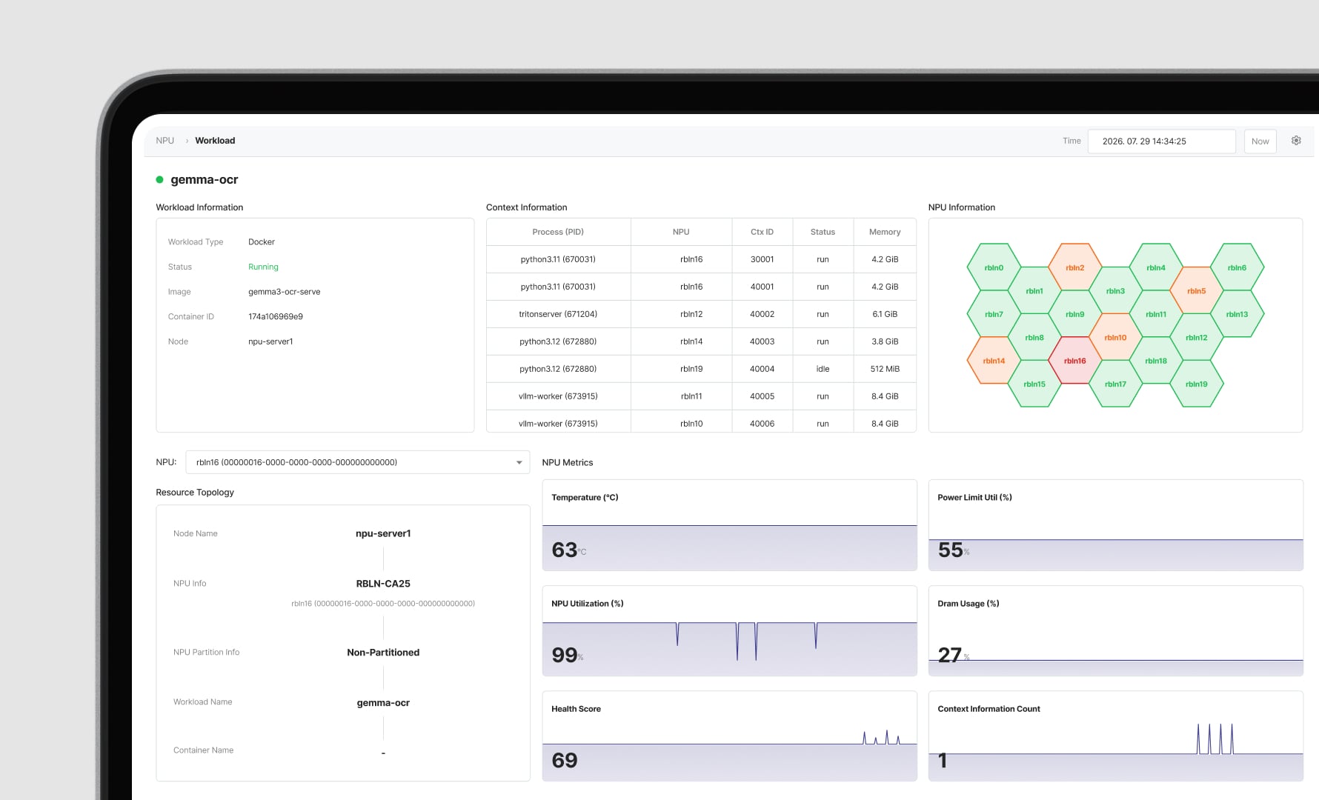
Task: Select the rbln17 hexagon
Action: point(1115,384)
